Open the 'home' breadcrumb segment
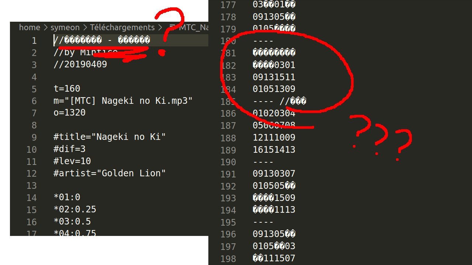472x265 pixels. pyautogui.click(x=29, y=28)
